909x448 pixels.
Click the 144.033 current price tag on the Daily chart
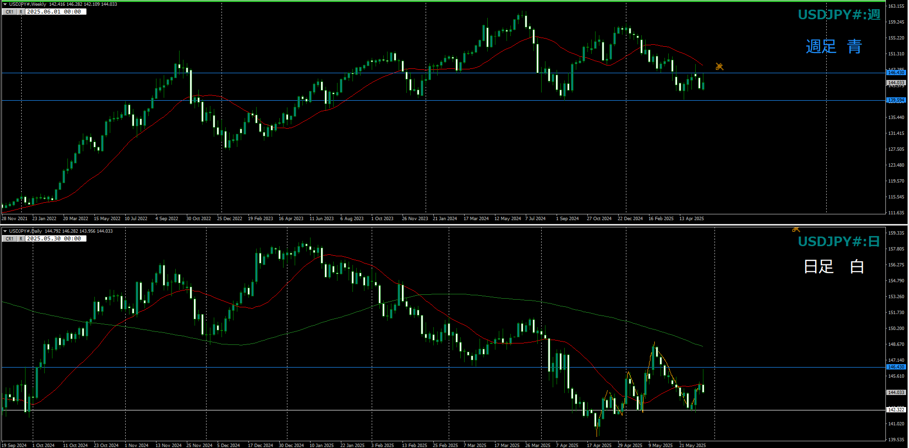(896, 393)
